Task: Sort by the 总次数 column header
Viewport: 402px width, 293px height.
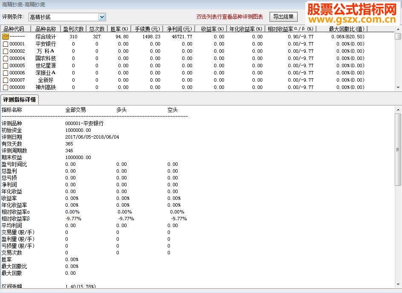Action: (97, 29)
